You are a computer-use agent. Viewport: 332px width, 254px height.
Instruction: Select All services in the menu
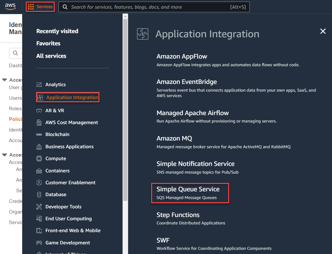click(51, 56)
